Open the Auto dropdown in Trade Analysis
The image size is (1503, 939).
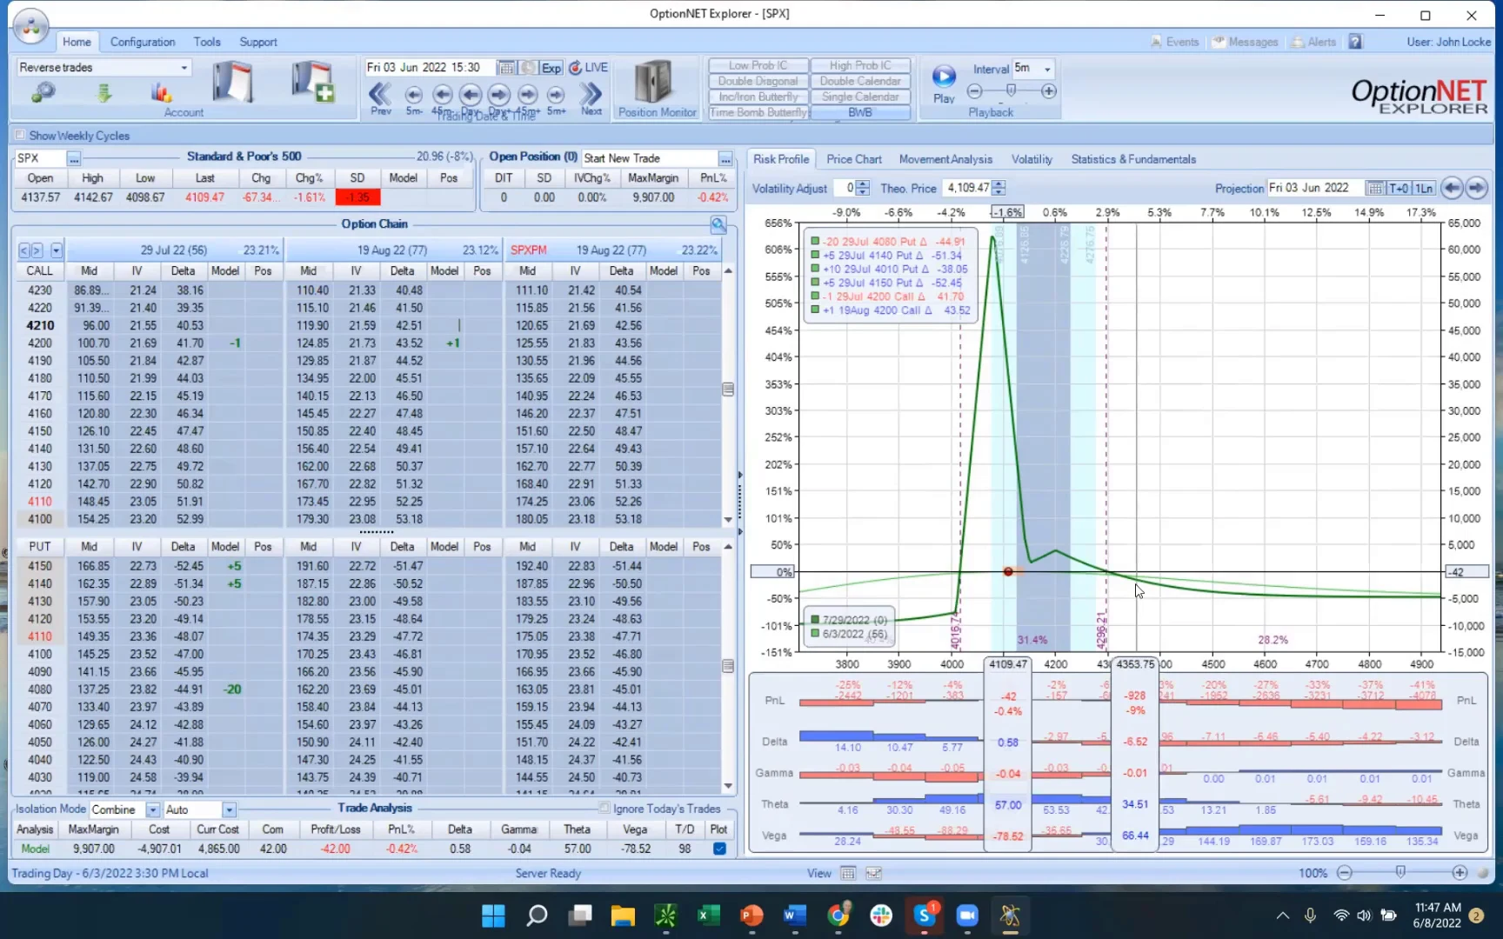coord(229,810)
